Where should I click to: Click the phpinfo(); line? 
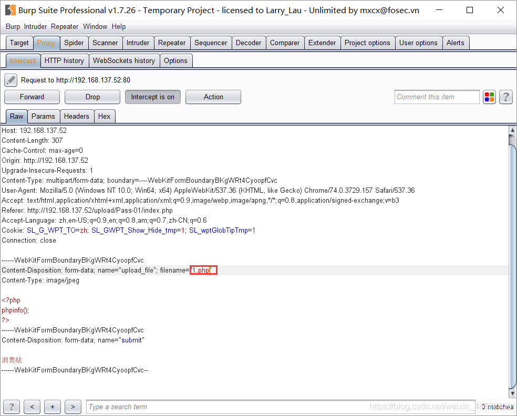(15, 310)
